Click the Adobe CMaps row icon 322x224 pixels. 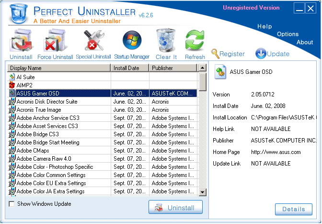(x=12, y=151)
